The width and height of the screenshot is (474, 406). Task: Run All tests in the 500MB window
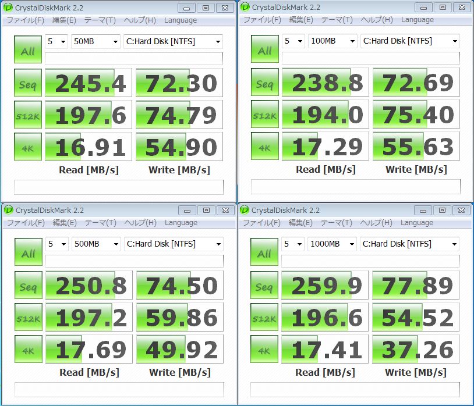(29, 252)
